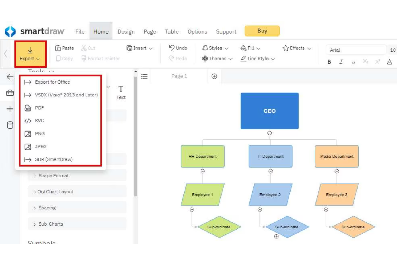Open the Page tab
The width and height of the screenshot is (397, 265).
pyautogui.click(x=150, y=31)
